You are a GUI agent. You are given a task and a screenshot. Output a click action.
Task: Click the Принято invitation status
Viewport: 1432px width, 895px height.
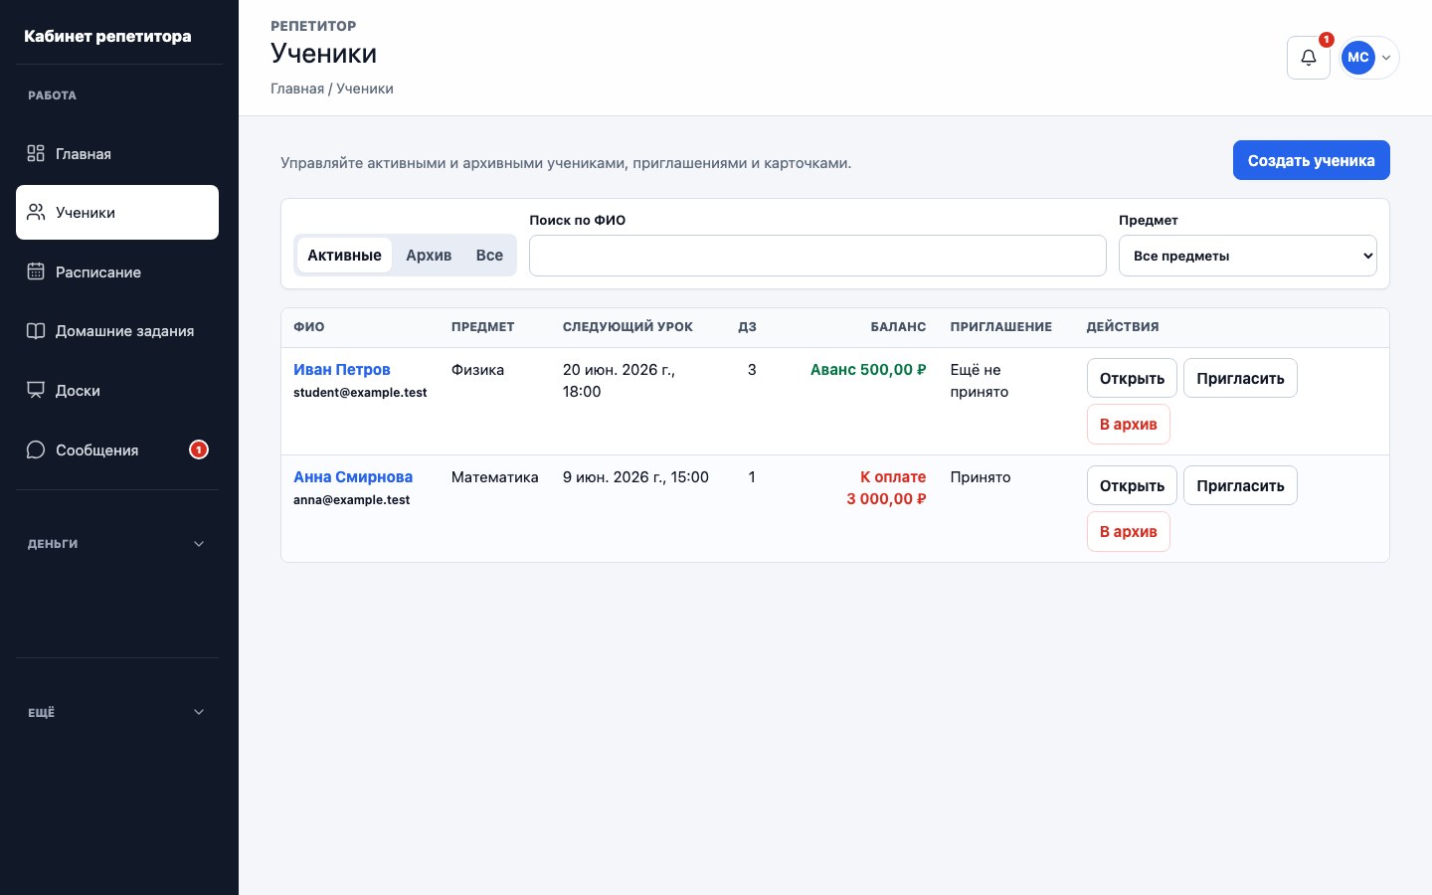(980, 476)
